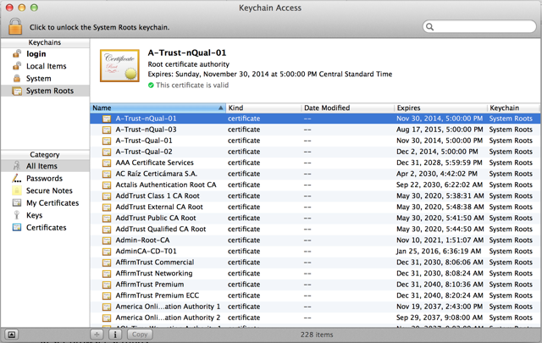This screenshot has width=542, height=343.
Task: Click certificate icon beside Admin-Root-CA
Action: click(107, 241)
